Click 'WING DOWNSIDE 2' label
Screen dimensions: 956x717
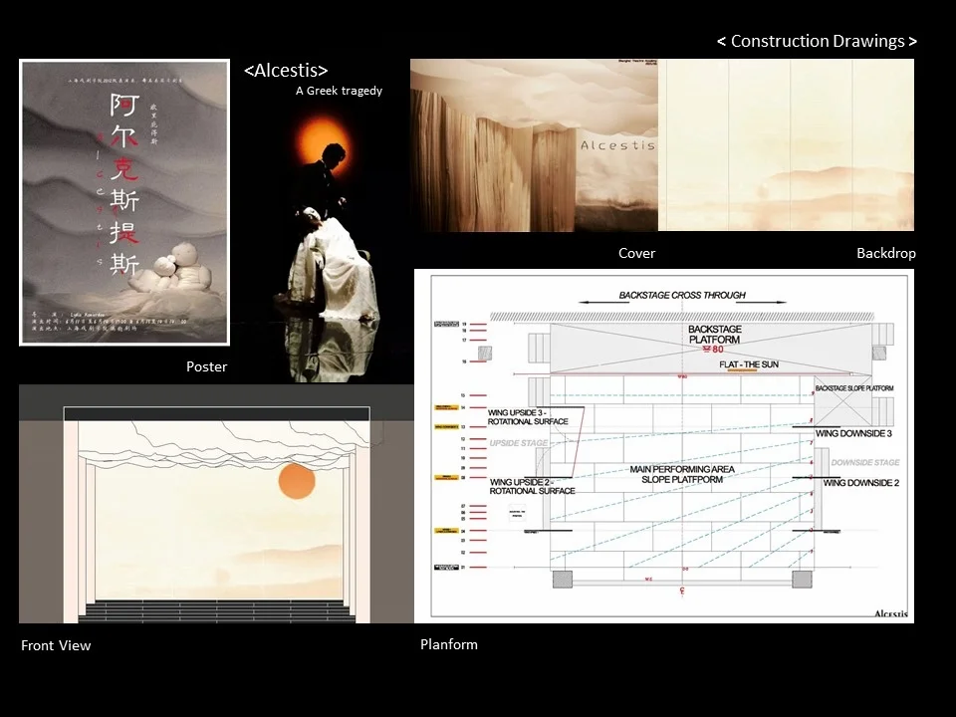coord(860,483)
